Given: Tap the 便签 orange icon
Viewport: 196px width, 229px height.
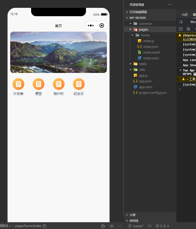Looking at the screenshot, I should coord(39,84).
